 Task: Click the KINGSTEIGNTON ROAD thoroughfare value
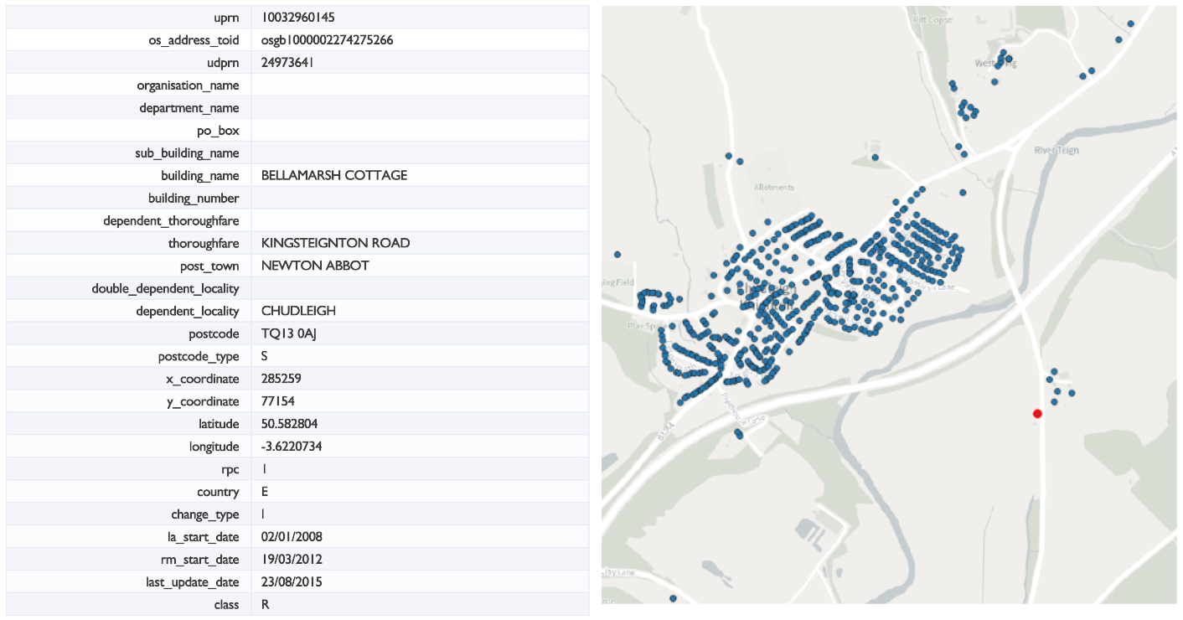[x=334, y=243]
